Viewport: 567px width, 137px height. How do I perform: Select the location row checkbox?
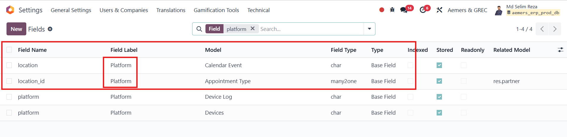9,65
